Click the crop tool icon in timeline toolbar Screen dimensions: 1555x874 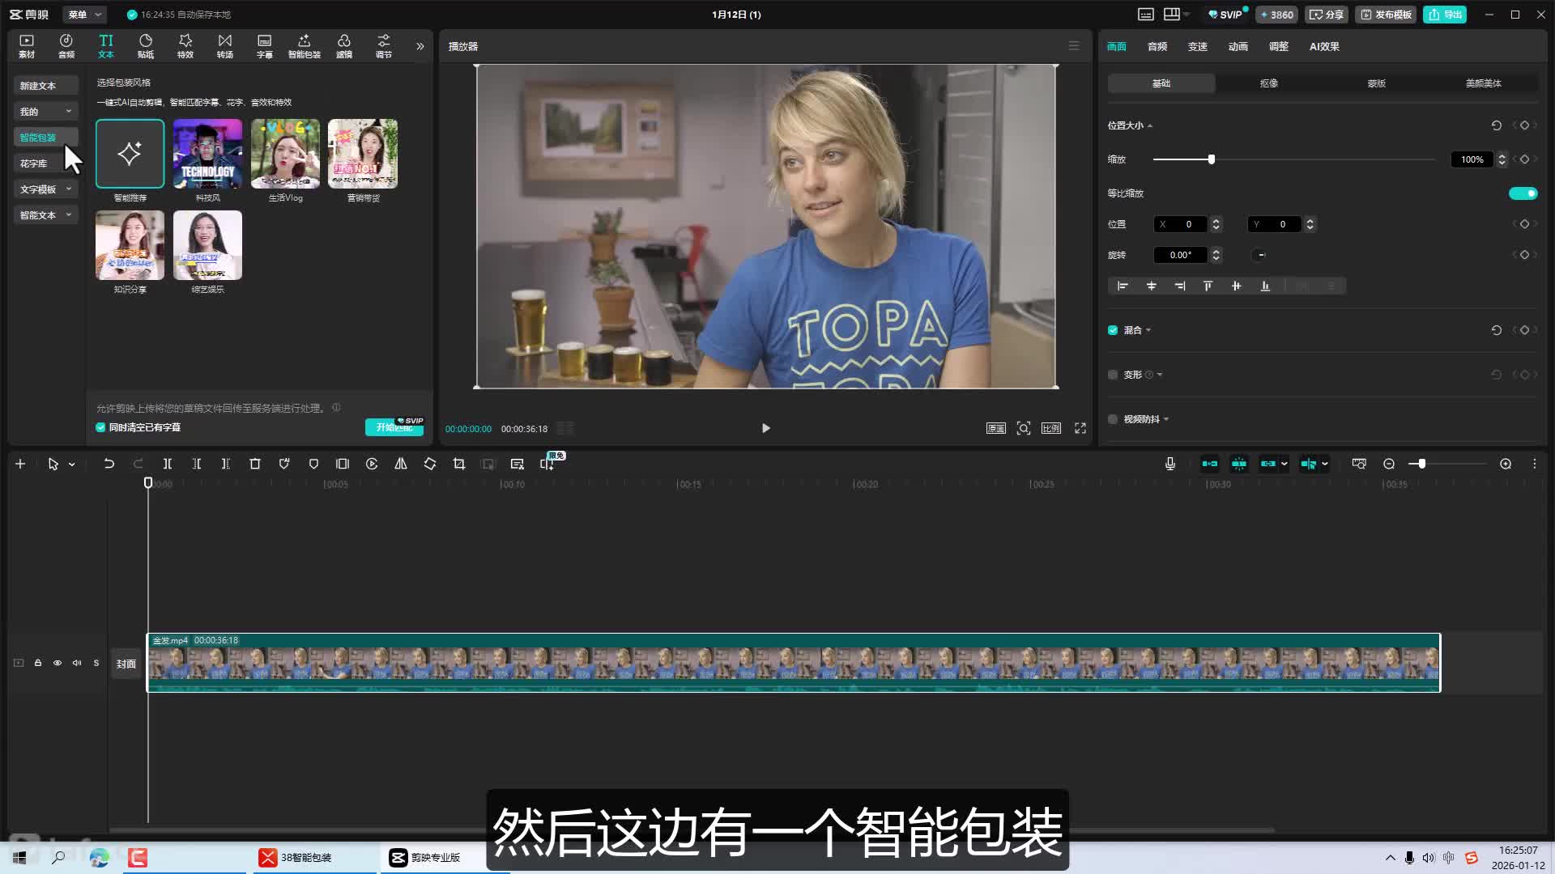(x=459, y=464)
